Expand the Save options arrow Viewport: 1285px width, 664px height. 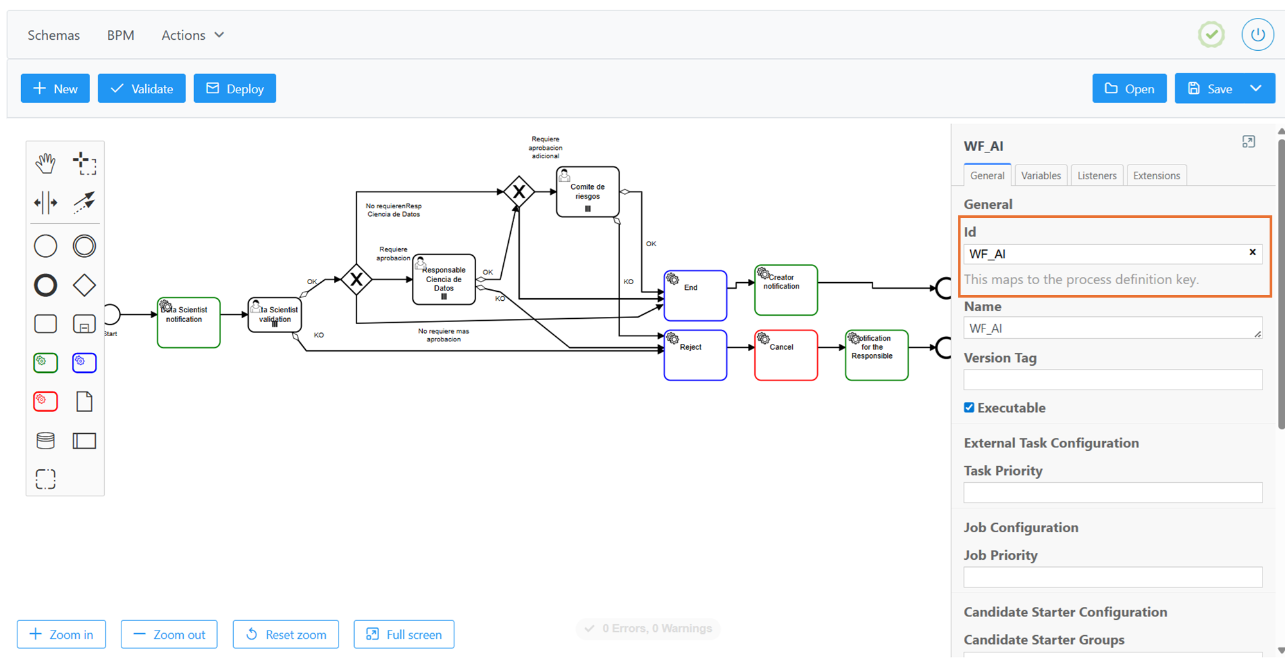click(1256, 89)
